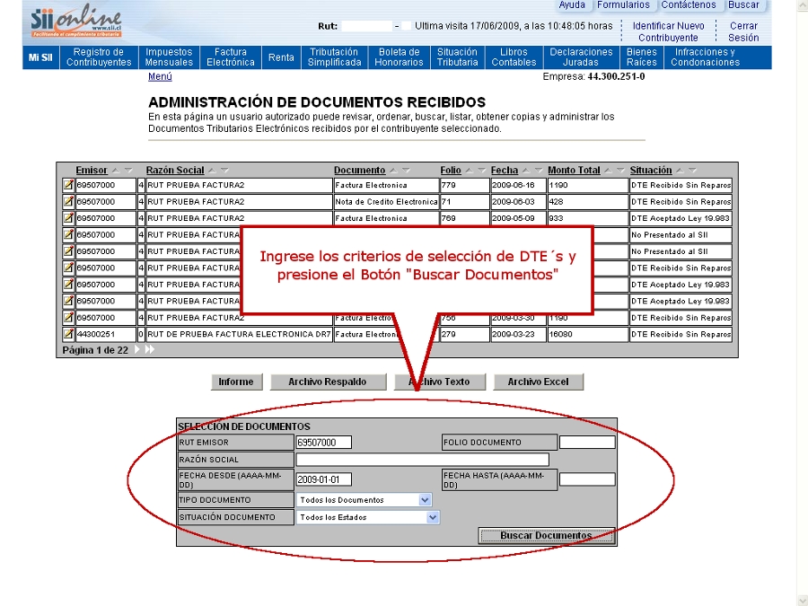Open the Ayuda tab
This screenshot has height=606, width=808.
click(x=572, y=5)
